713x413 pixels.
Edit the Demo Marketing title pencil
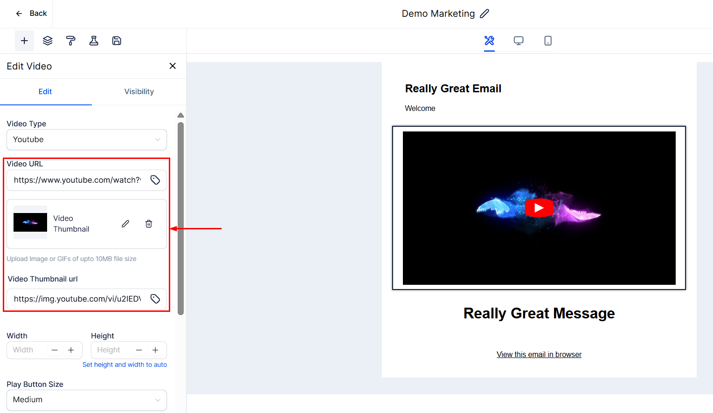pyautogui.click(x=485, y=14)
